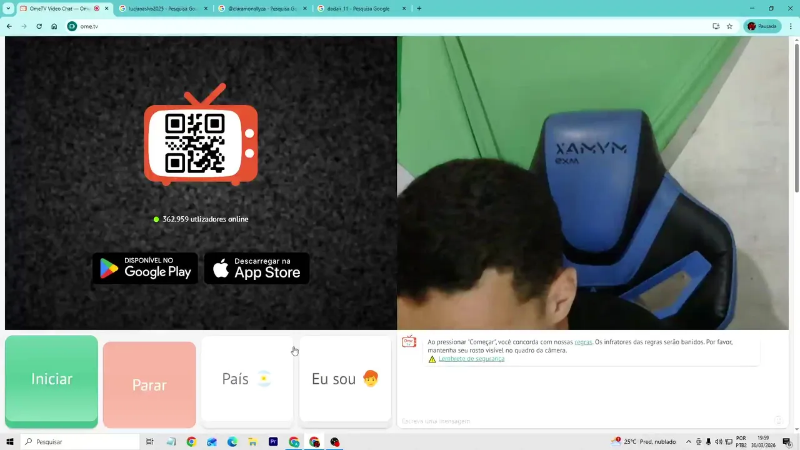Open the weather widget 25°C Pred. nublado

[642, 442]
